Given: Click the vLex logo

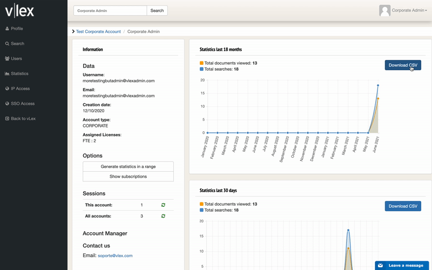Looking at the screenshot, I should 19,11.
